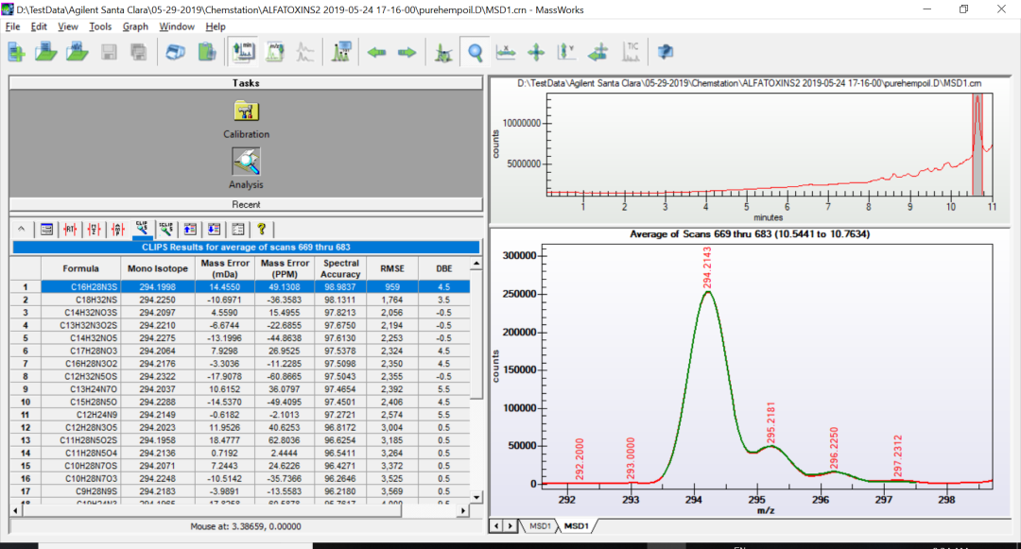Open the Graph menu
This screenshot has height=549, width=1021.
[135, 26]
